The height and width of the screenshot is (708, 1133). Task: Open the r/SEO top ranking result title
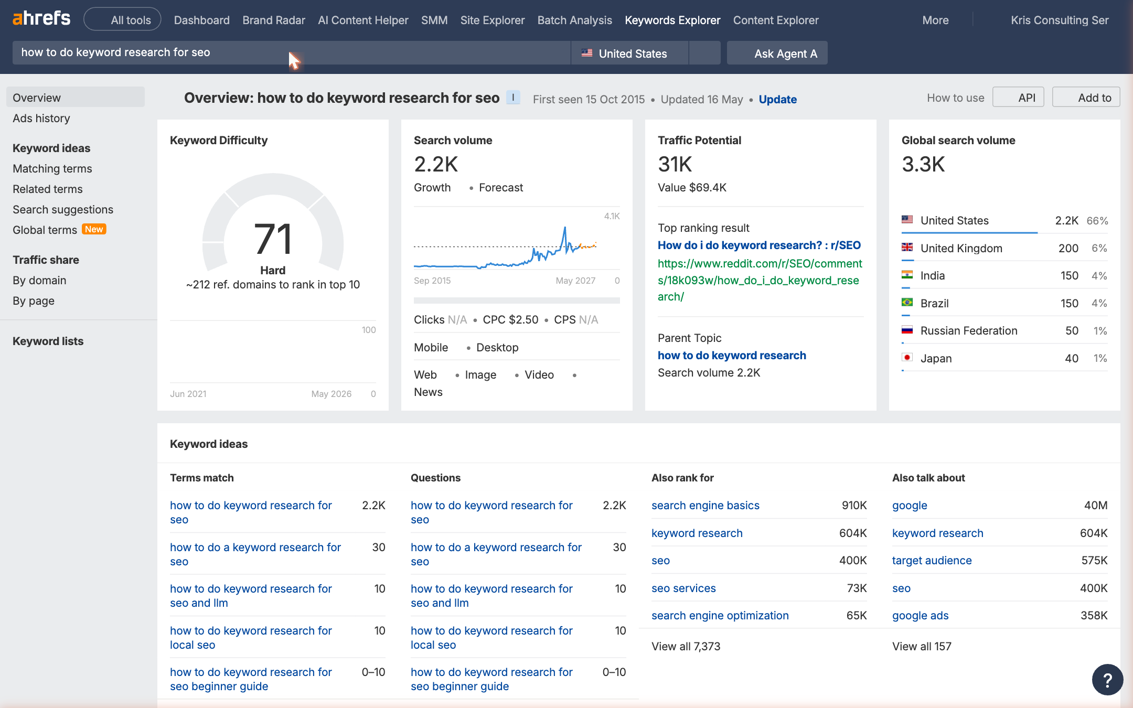760,245
